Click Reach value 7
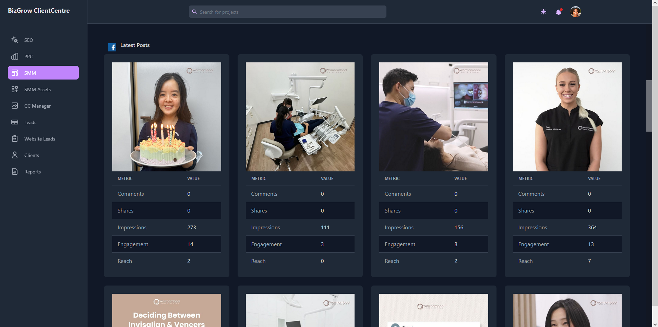This screenshot has width=658, height=327. click(589, 261)
